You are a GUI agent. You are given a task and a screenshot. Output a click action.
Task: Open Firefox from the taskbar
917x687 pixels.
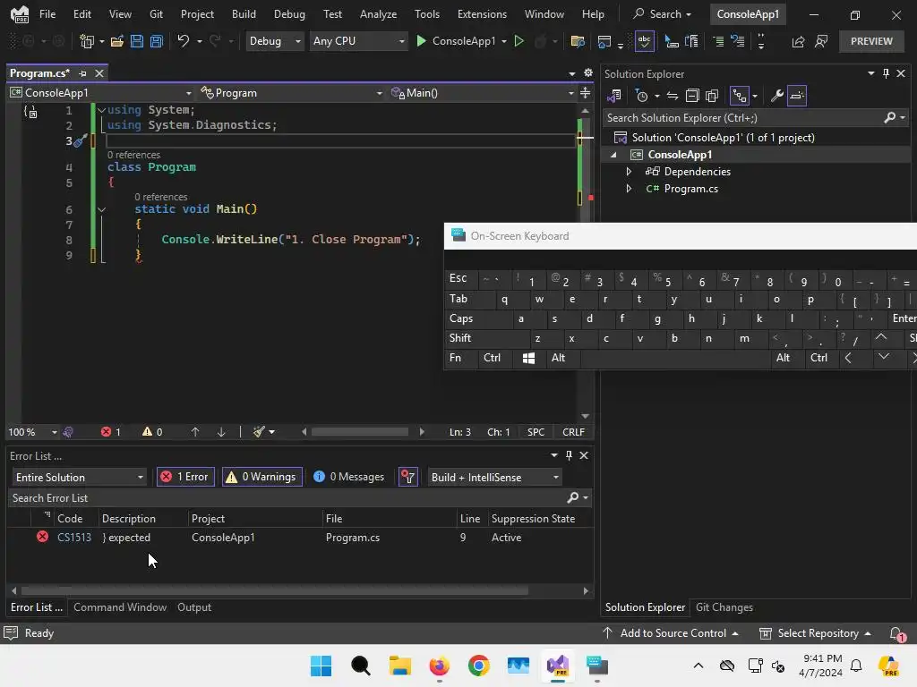[439, 666]
